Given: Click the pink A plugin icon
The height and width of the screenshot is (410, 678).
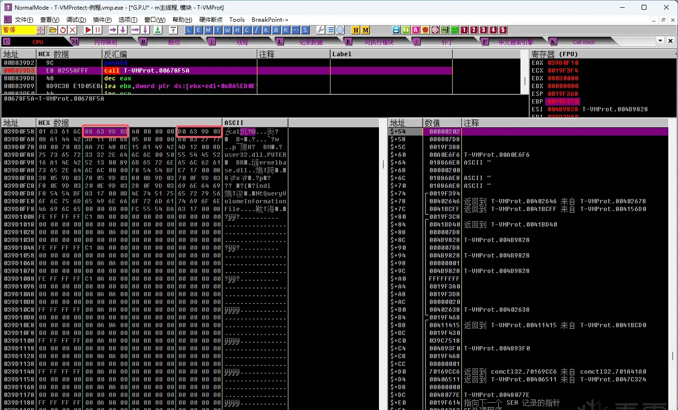Looking at the screenshot, I should 415,30.
